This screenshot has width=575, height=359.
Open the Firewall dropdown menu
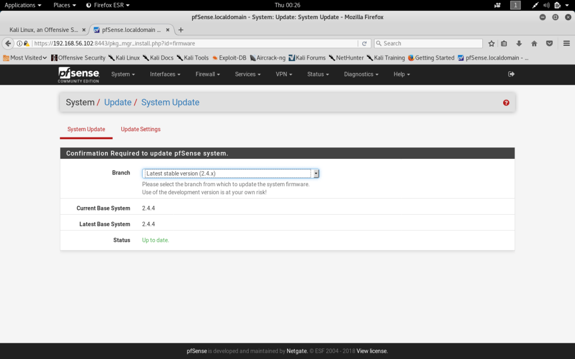tap(207, 74)
